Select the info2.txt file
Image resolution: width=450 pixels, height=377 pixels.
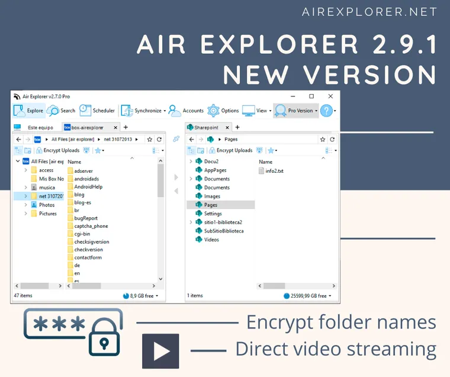tap(271, 171)
